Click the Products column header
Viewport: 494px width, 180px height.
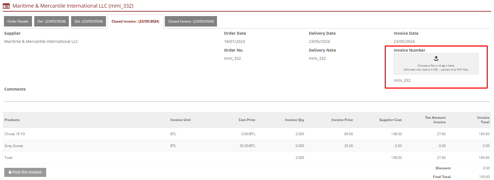(12, 120)
